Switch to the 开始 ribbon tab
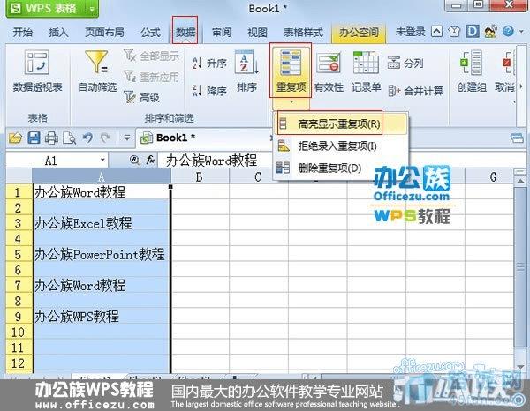This screenshot has width=530, height=411. (23, 33)
